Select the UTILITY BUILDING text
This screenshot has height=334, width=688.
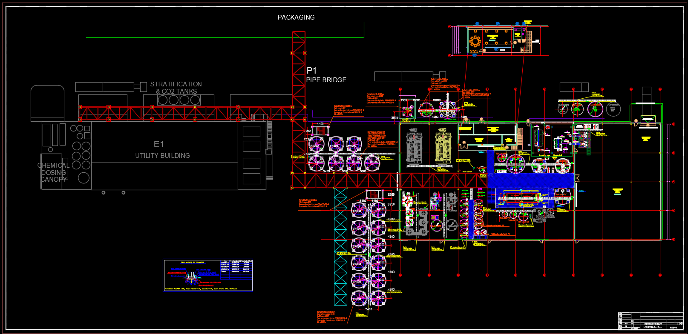(x=162, y=156)
